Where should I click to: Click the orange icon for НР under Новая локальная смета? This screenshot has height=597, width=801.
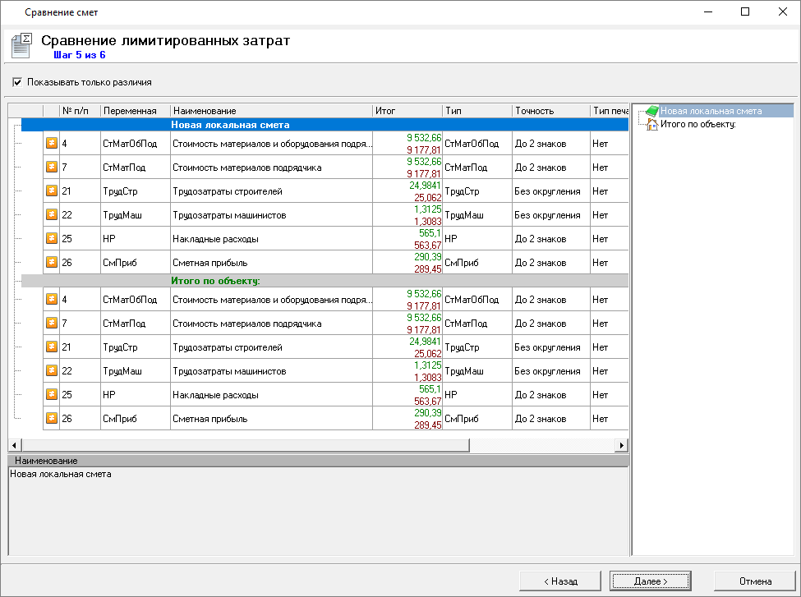(x=51, y=238)
